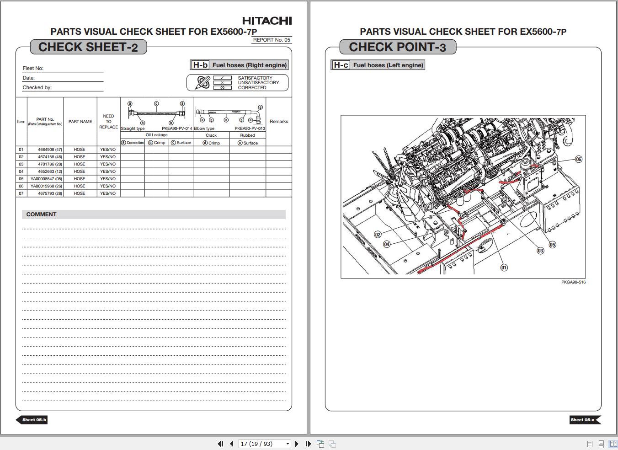Click part number 4684908 (47)
Screen dimensions: 618x450
point(50,150)
